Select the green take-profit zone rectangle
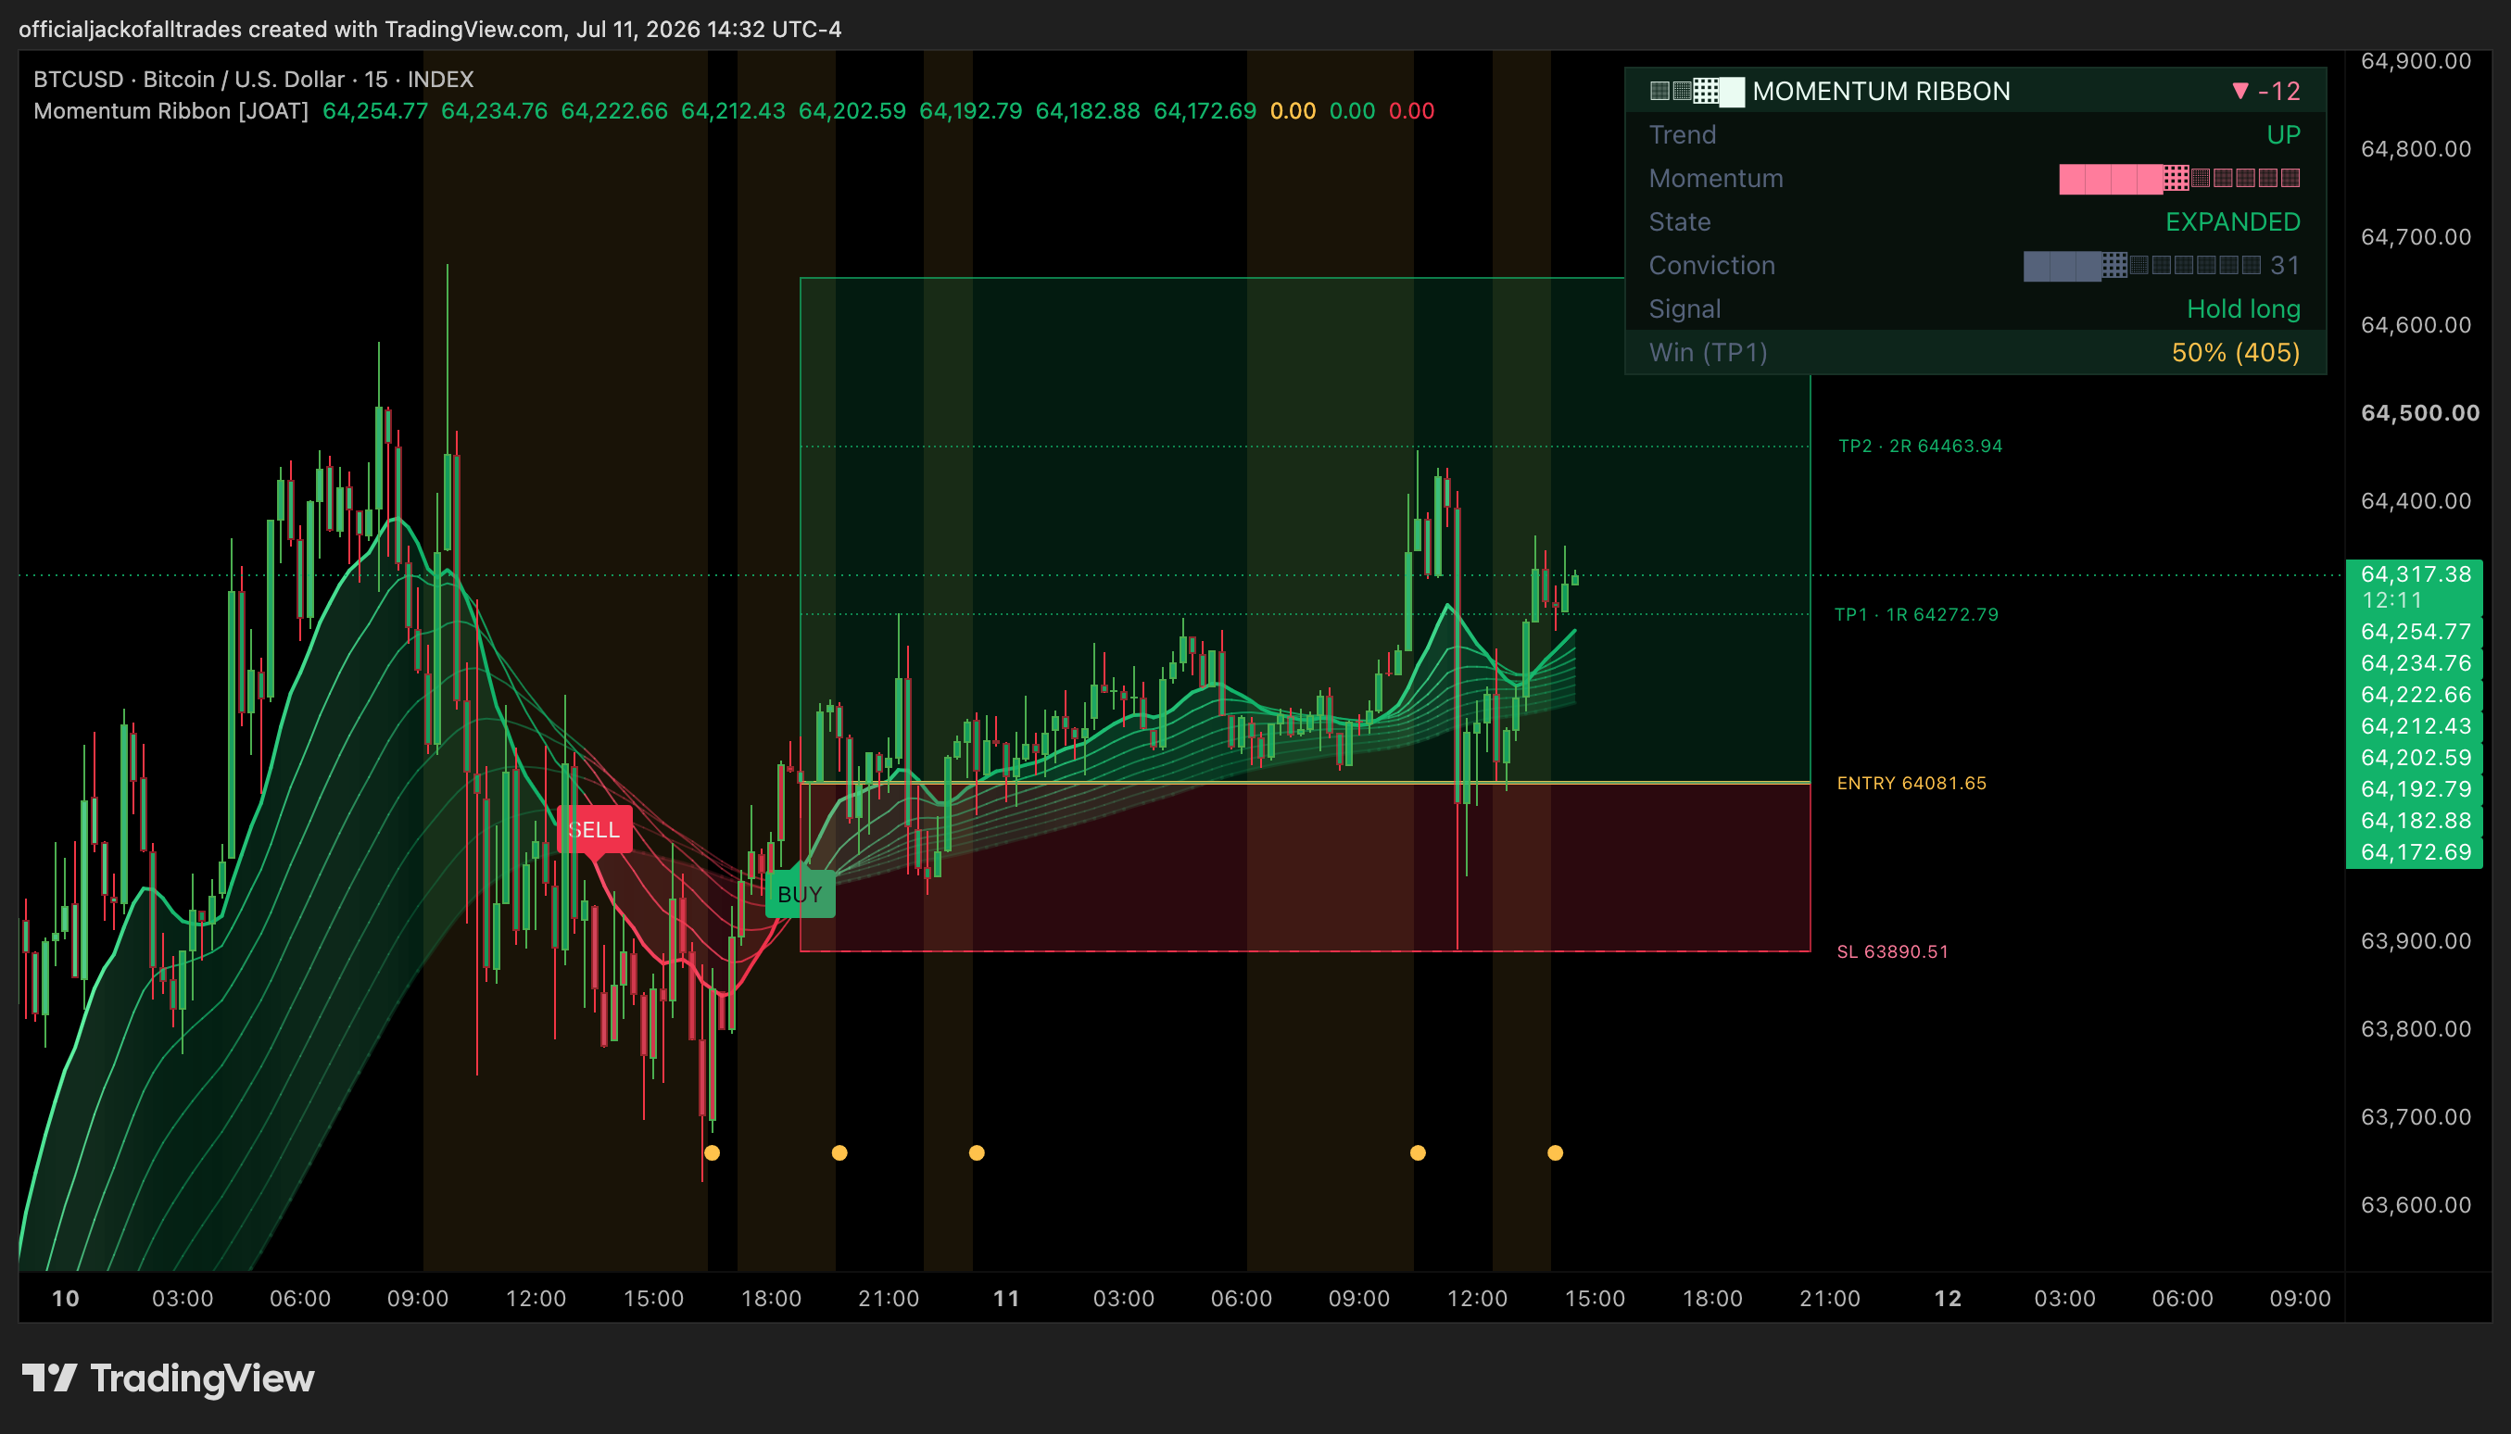This screenshot has width=2511, height=1434. click(x=1306, y=530)
